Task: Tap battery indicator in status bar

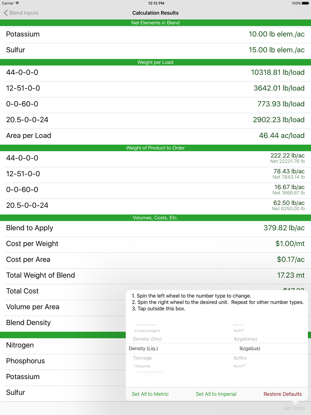Action: (305, 3)
